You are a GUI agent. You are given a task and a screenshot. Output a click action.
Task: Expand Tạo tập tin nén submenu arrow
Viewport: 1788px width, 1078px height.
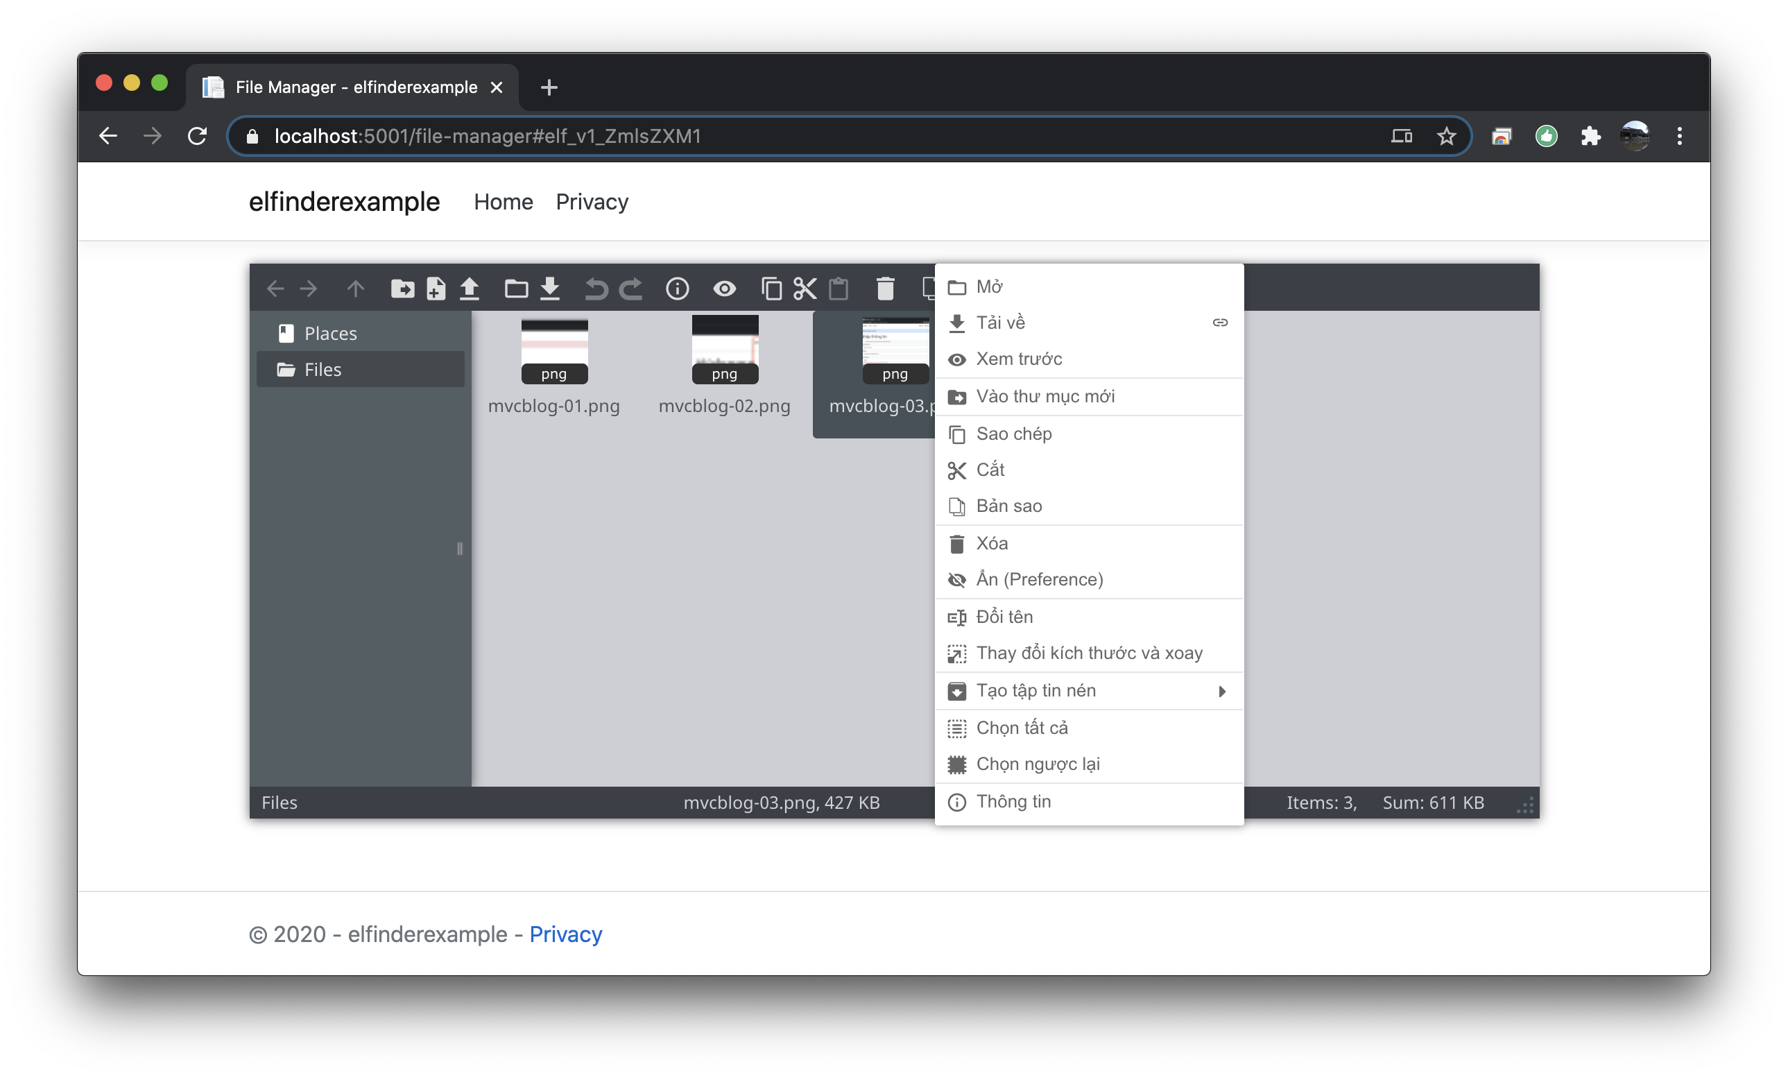1222,691
